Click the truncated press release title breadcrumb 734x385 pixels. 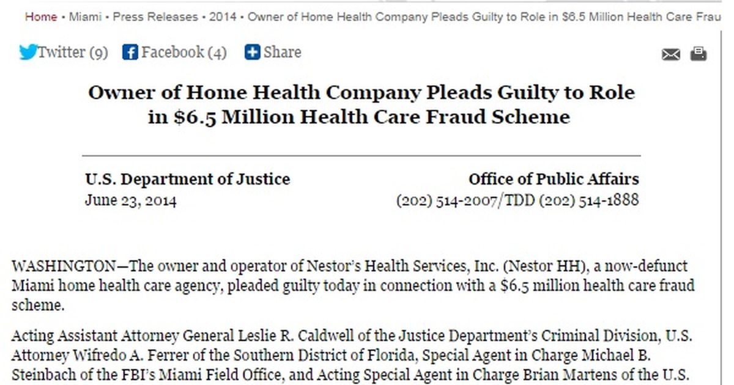click(483, 17)
